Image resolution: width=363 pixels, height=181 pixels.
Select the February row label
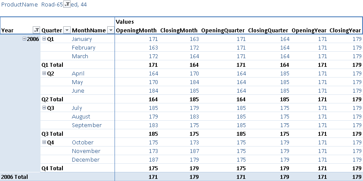point(84,47)
